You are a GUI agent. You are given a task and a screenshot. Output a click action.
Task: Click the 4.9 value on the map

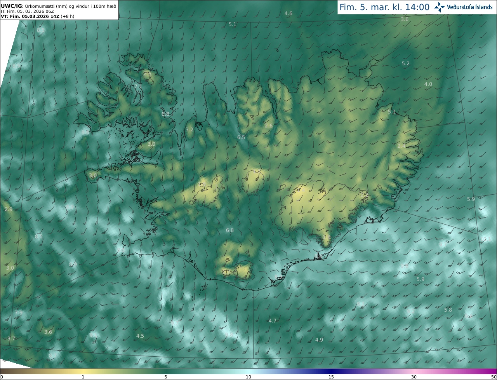coord(319,340)
